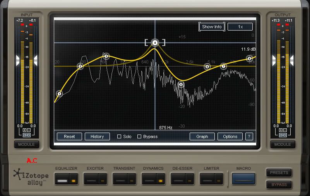Enable the Solo checkbox
The height and width of the screenshot is (196, 310).
119,136
